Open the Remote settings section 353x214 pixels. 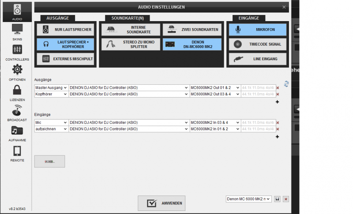[x=17, y=153]
